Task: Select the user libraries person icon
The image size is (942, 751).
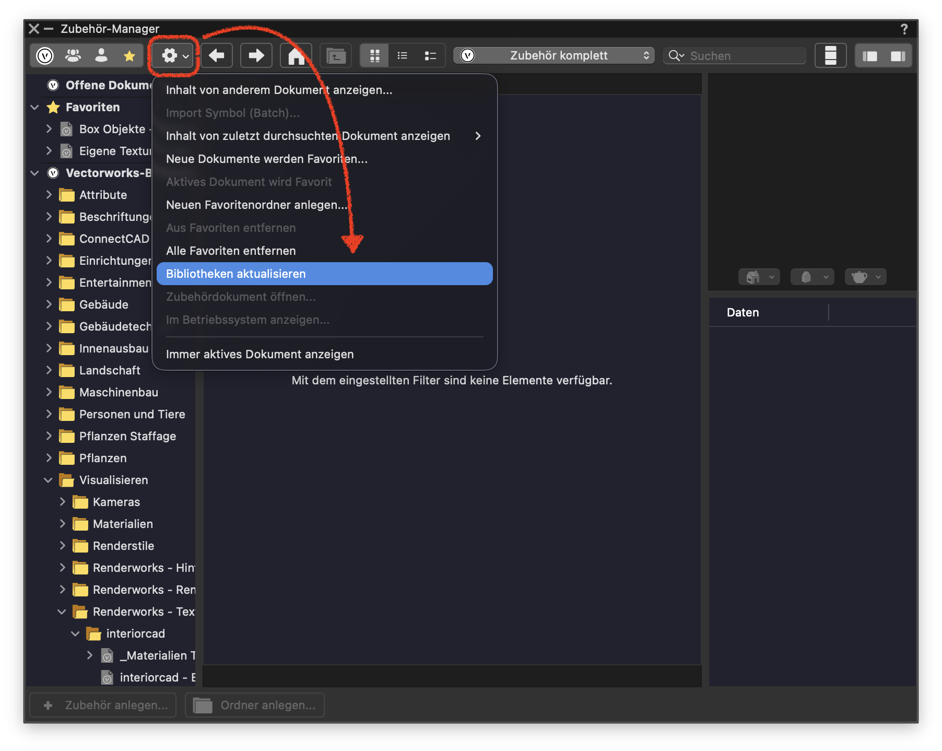Action: 101,55
